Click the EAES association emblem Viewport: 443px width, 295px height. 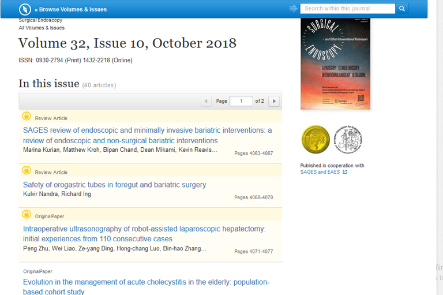pos(348,139)
